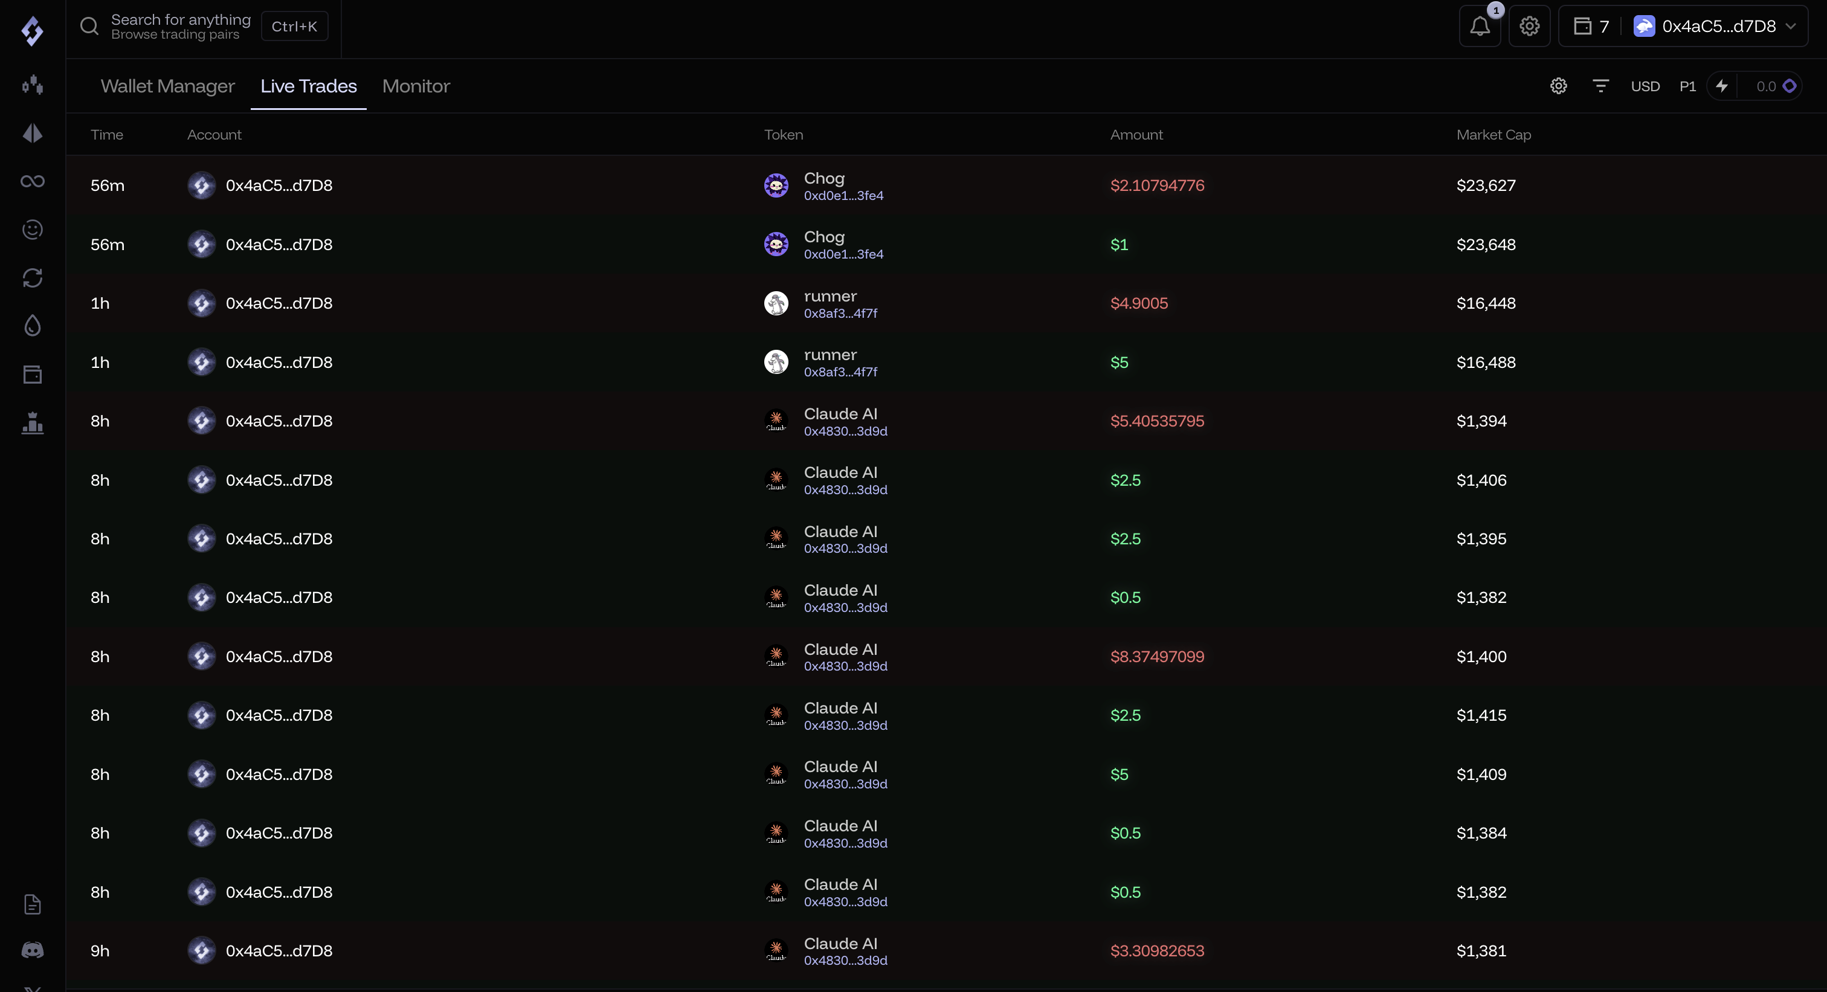1827x992 pixels.
Task: Switch to the Monitor tab
Action: point(416,86)
